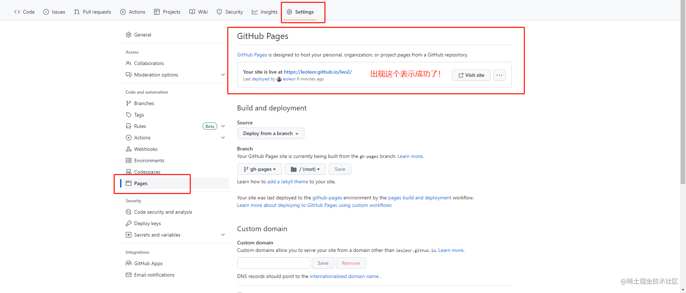The image size is (686, 293).
Task: Open the Code tab
Action: (x=24, y=12)
